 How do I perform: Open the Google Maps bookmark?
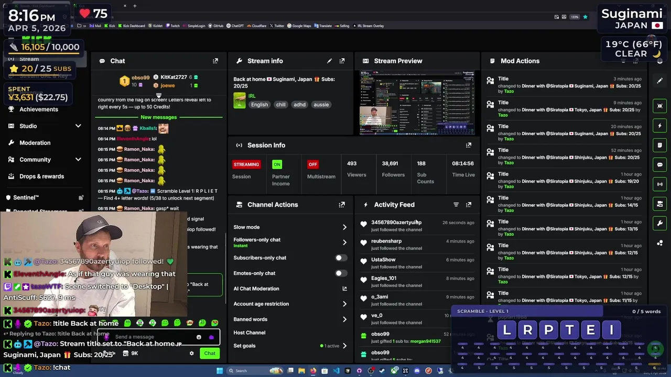pyautogui.click(x=299, y=26)
